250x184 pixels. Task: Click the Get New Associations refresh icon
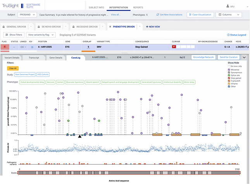158,15
